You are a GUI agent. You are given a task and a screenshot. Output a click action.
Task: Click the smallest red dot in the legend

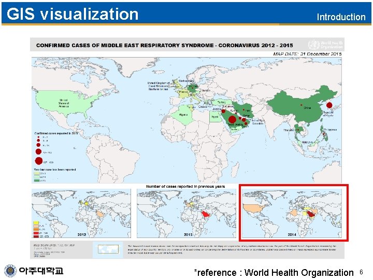pyautogui.click(x=38, y=137)
